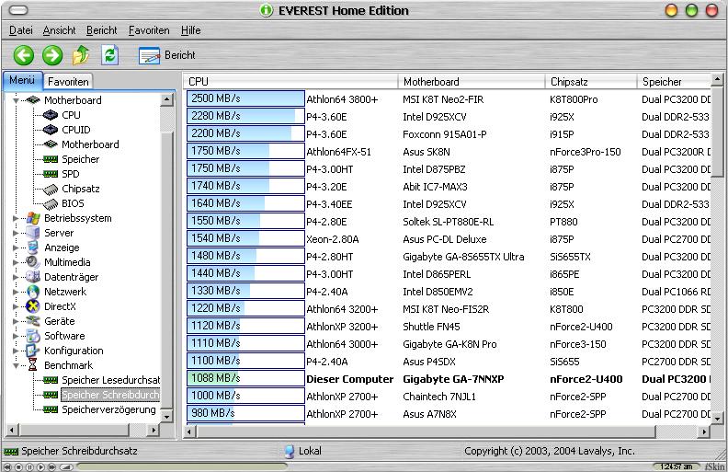Sort by the Chipsatz column header
The height and width of the screenshot is (472, 728).
click(x=591, y=82)
